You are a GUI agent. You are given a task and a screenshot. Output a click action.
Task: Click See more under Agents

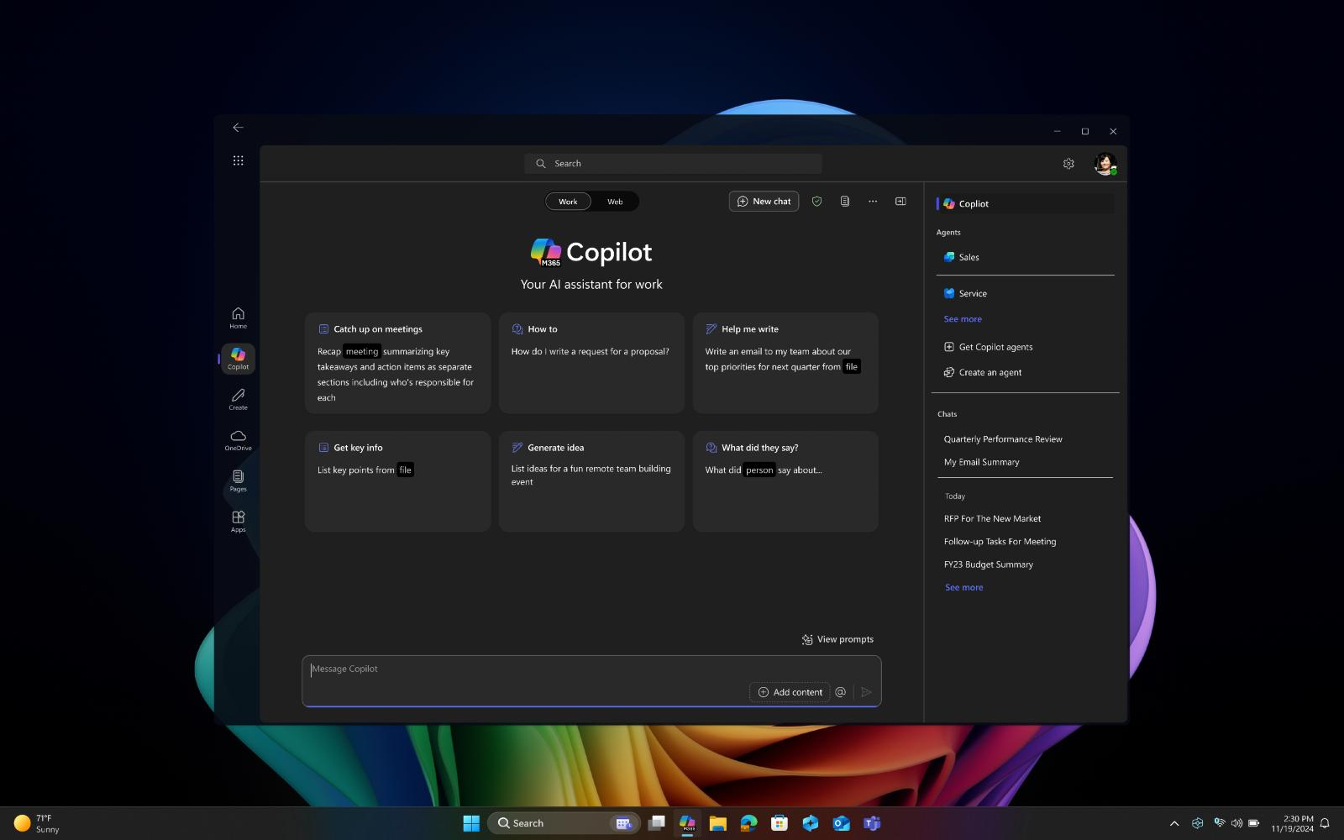963,319
